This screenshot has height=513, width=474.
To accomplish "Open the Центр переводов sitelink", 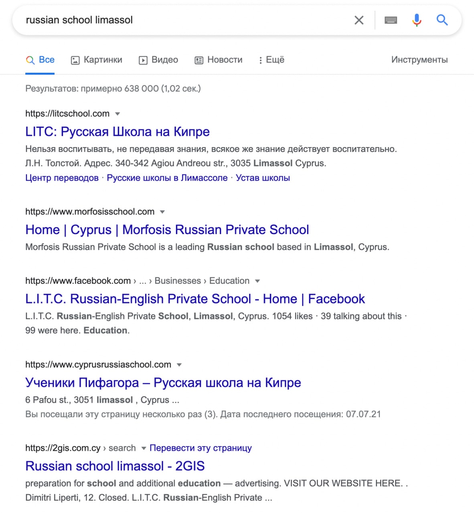I will pyautogui.click(x=62, y=178).
